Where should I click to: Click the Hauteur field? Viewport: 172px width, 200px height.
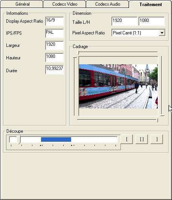(55, 57)
